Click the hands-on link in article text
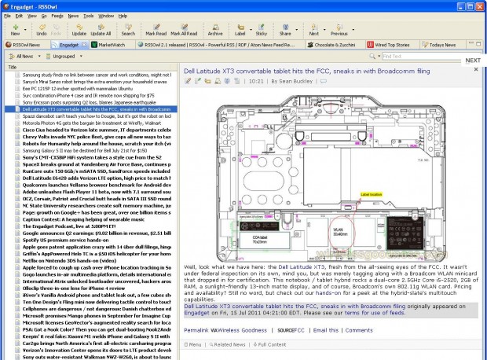 tap(327, 293)
